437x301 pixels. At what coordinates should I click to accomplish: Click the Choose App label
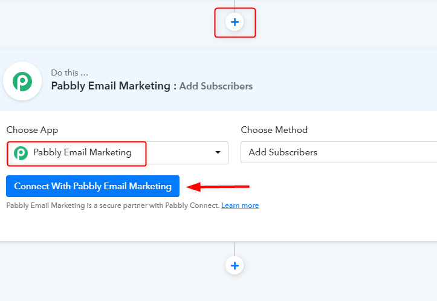pyautogui.click(x=32, y=130)
